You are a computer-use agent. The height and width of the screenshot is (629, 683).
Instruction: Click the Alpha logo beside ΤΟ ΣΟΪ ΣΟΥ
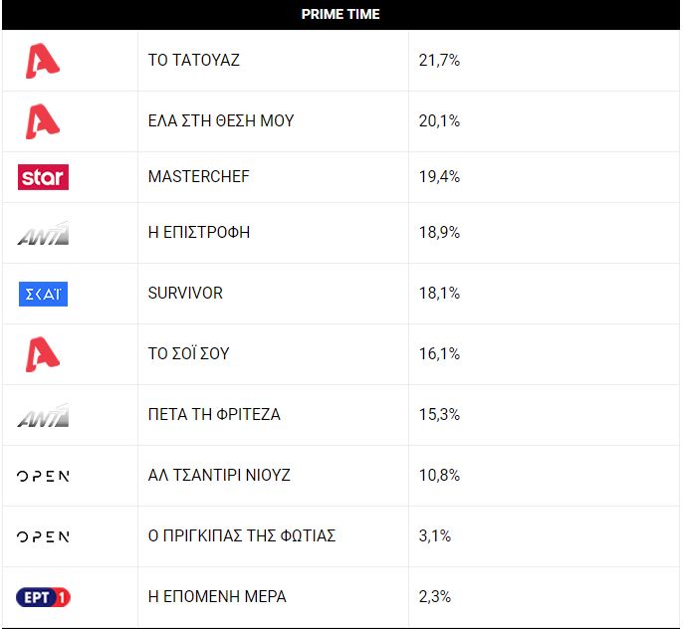pos(43,354)
